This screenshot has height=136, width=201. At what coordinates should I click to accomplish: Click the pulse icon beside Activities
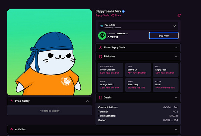12,129
